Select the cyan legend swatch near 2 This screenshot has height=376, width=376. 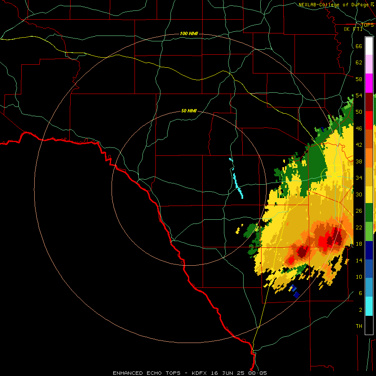[369, 306]
